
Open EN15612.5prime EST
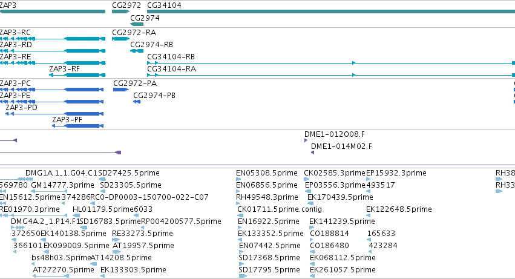pos(3,203)
